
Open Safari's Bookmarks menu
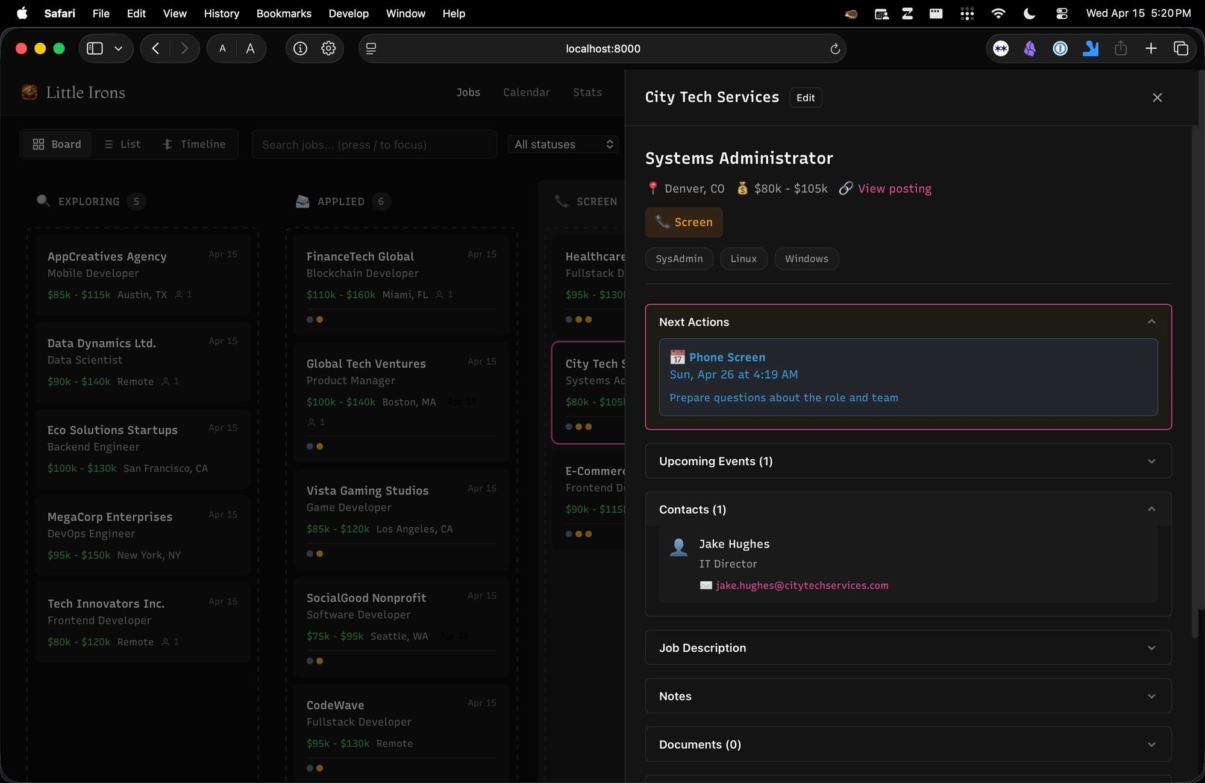(x=284, y=13)
